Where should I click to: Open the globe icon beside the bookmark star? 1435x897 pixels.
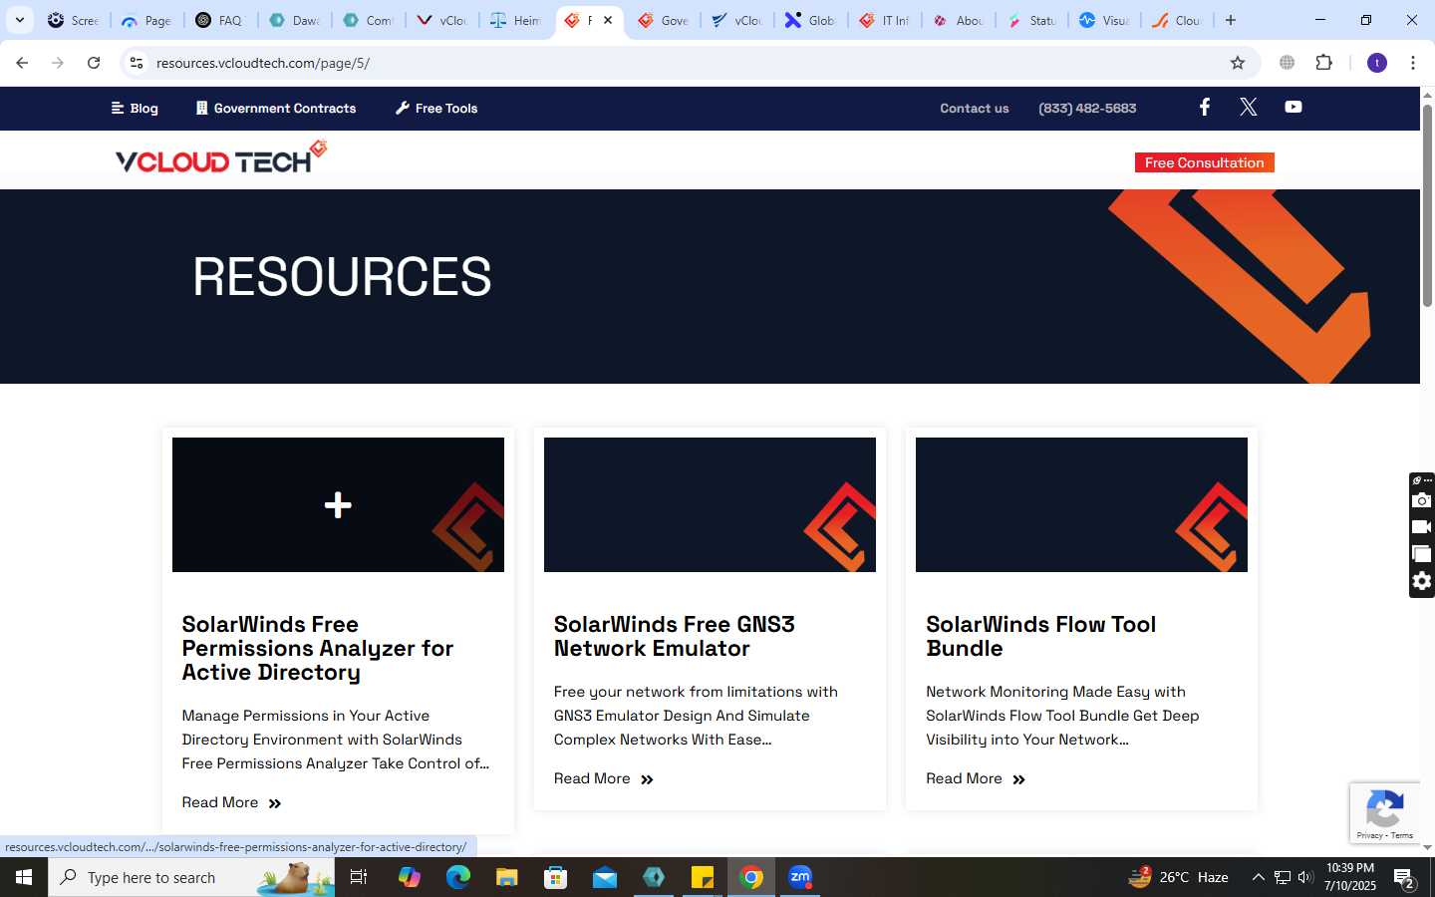[x=1288, y=63]
